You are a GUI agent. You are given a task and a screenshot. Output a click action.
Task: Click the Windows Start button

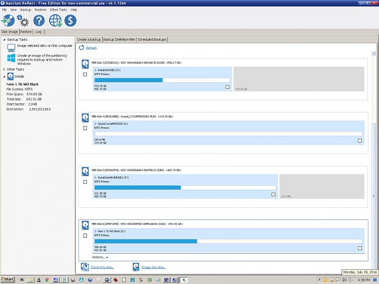8,279
